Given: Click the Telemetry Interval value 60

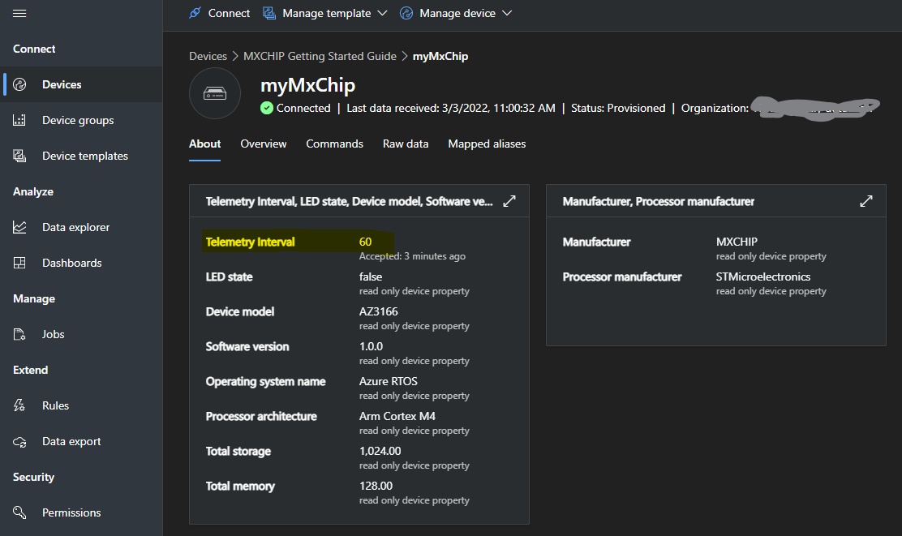Looking at the screenshot, I should [365, 242].
